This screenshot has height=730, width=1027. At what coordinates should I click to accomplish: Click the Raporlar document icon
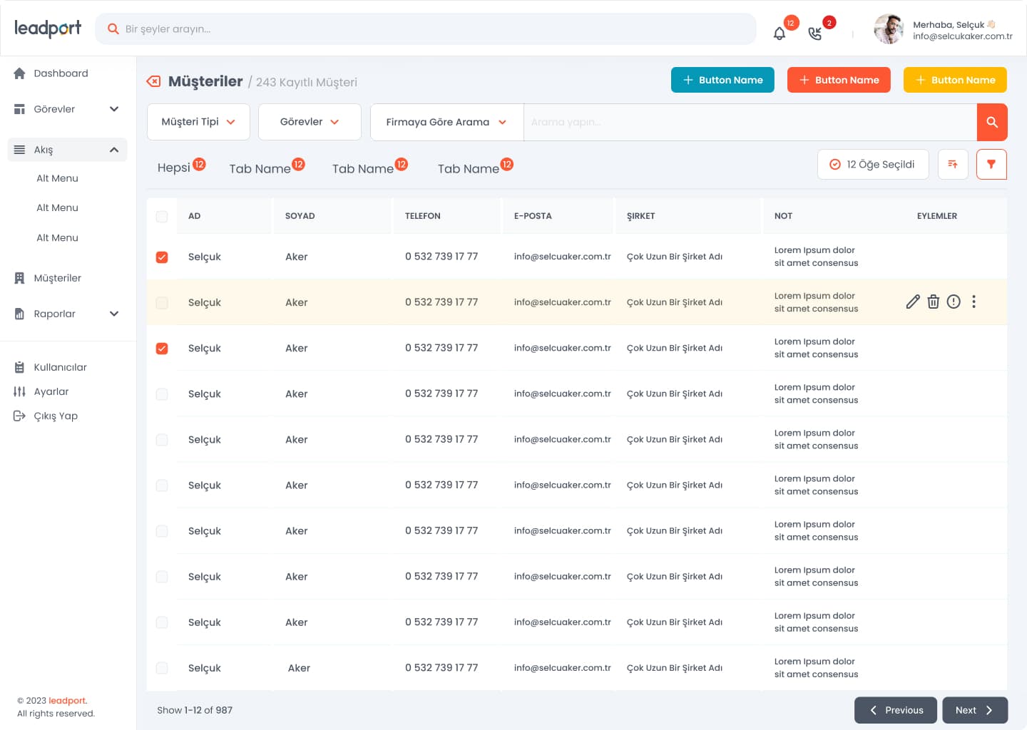click(19, 314)
